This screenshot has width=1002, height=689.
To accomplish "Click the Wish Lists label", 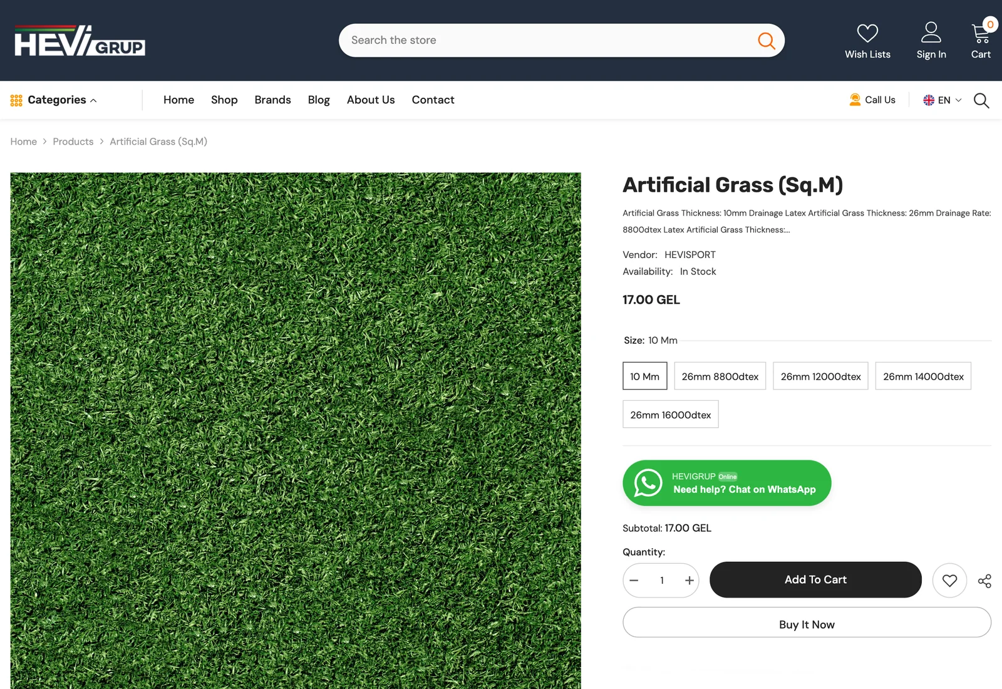I will pos(867,54).
